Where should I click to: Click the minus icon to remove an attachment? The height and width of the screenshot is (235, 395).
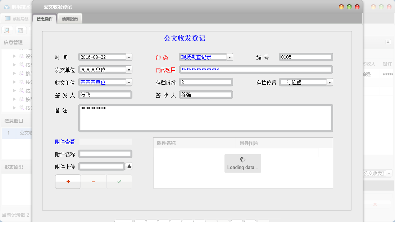(94, 181)
